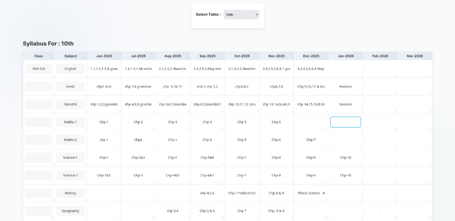The height and width of the screenshot is (221, 455).
Task: Select Science-1 Jul-2025 cell 'Chp-2&3'
Action: 138,157
